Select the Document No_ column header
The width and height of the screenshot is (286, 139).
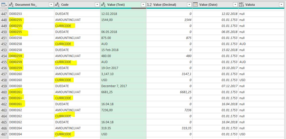coord(31,5)
